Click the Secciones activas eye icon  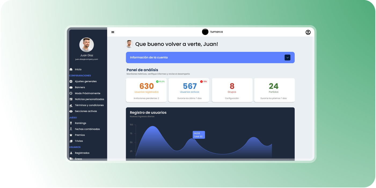[x=71, y=111]
